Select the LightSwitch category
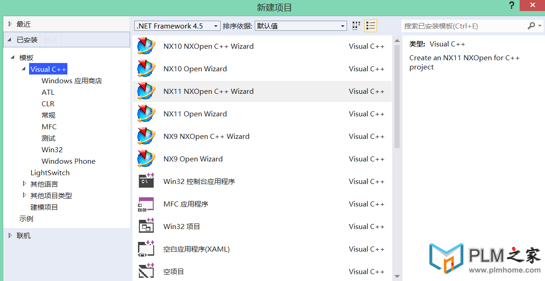545x281 pixels. click(x=50, y=172)
